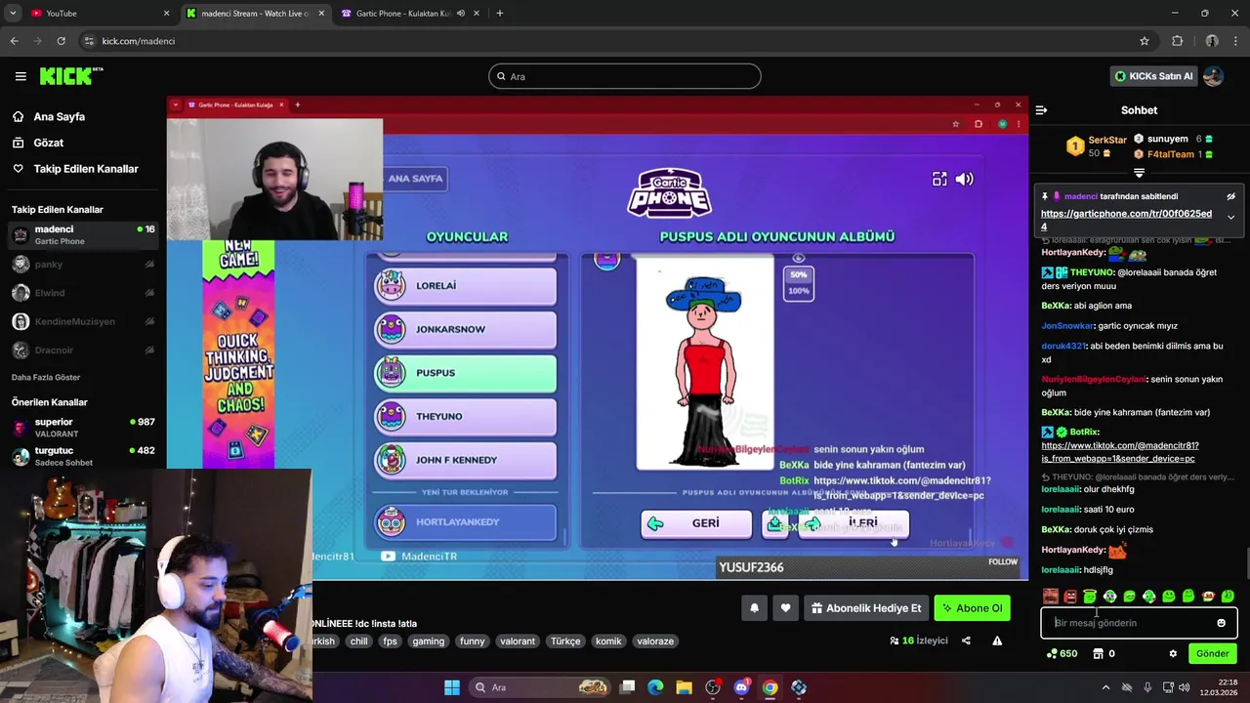Viewport: 1250px width, 703px height.
Task: Open Discord from taskbar
Action: click(x=741, y=687)
